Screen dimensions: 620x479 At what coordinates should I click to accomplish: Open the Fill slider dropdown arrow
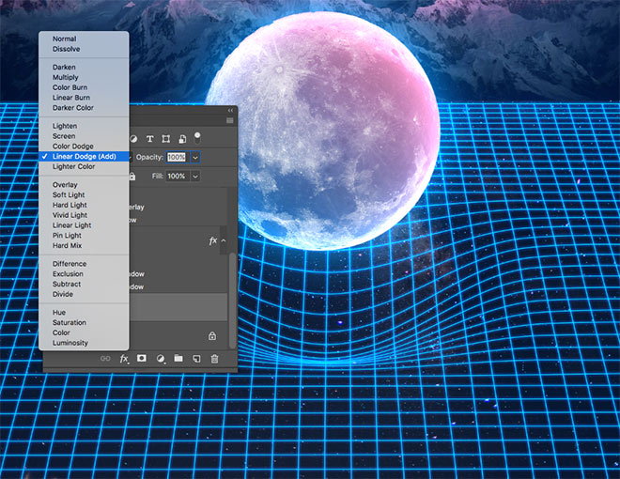195,177
